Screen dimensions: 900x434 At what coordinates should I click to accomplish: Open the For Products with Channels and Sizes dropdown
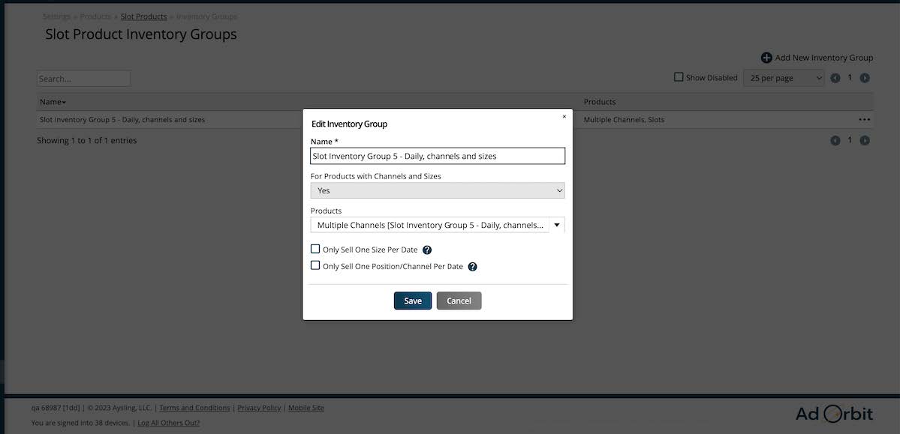(438, 190)
